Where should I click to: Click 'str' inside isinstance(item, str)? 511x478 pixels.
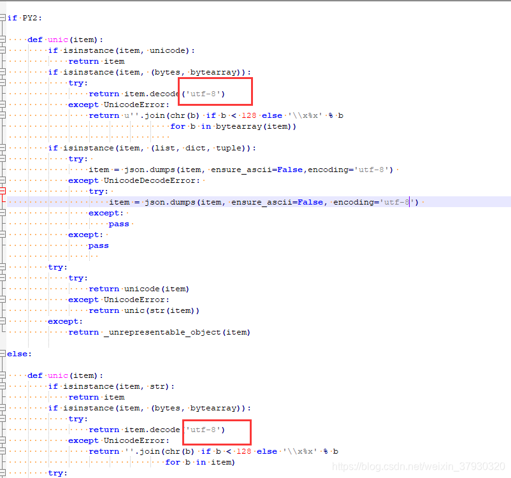point(157,386)
